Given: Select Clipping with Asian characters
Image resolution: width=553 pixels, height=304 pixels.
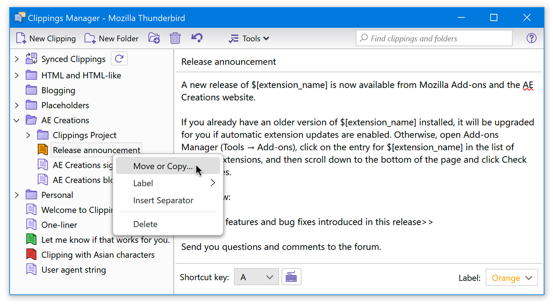Looking at the screenshot, I should [x=98, y=255].
